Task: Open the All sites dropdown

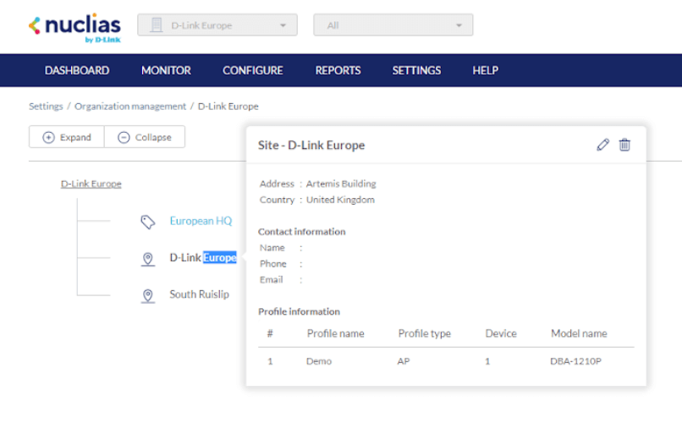Action: tap(393, 25)
